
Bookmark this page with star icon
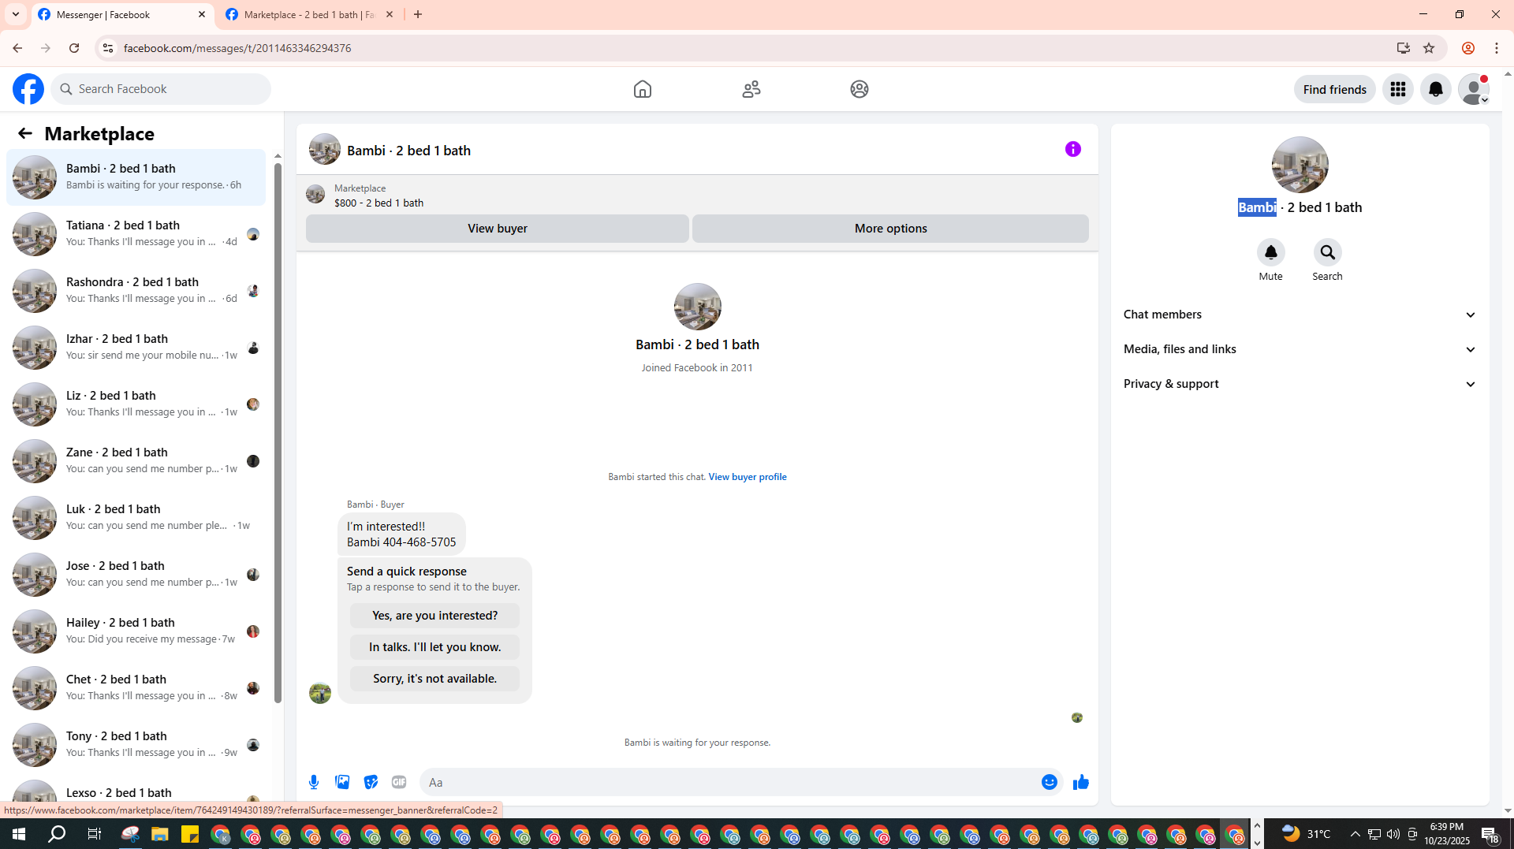tap(1429, 48)
